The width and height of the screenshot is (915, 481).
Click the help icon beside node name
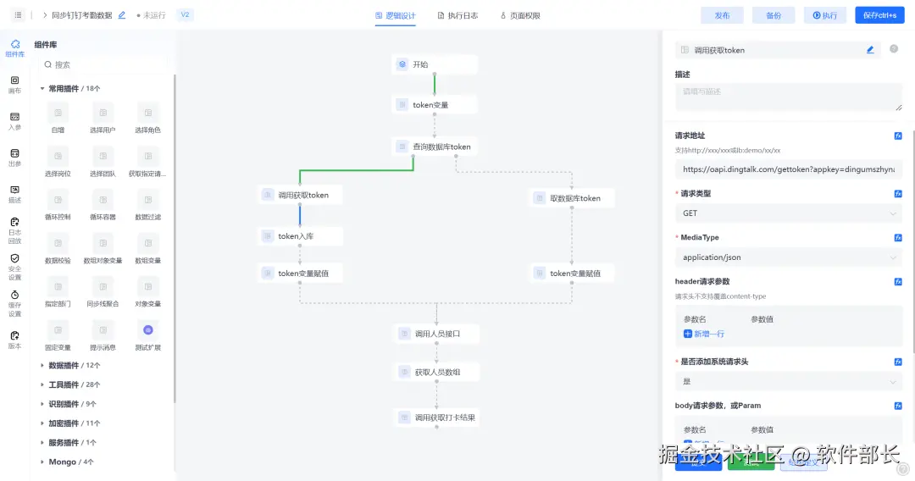(x=894, y=49)
